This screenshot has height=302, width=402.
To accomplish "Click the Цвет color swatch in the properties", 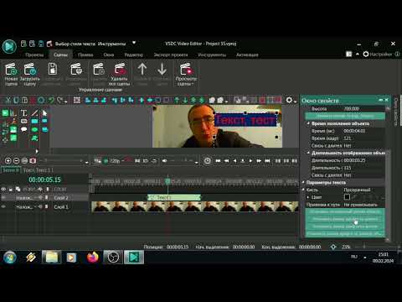I will 347,197.
